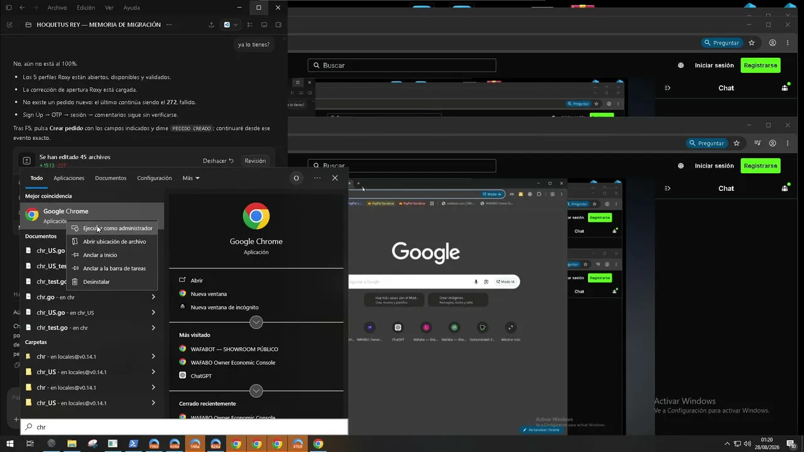
Task: Click the search box containing chr
Action: (x=185, y=427)
